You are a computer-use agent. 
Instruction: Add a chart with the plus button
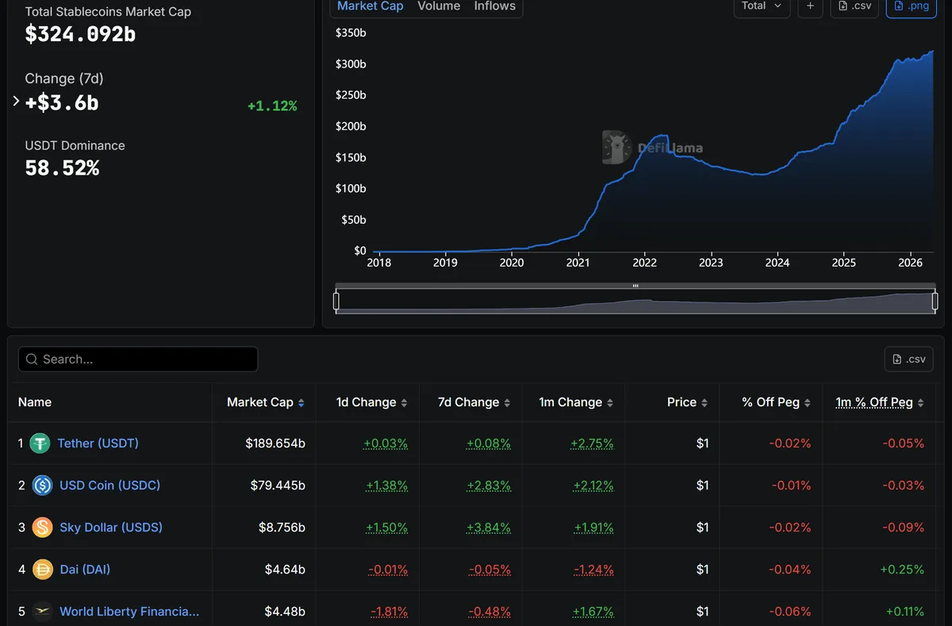coord(810,6)
